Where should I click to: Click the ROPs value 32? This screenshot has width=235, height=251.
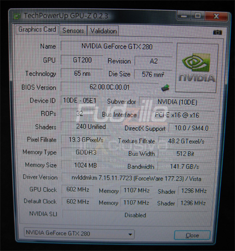(80, 113)
